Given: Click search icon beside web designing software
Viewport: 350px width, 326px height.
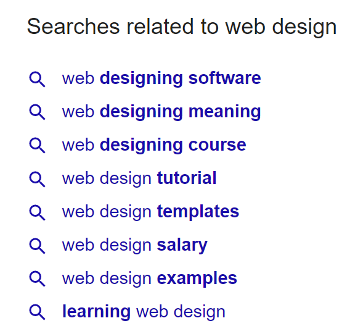Looking at the screenshot, I should pyautogui.click(x=37, y=80).
